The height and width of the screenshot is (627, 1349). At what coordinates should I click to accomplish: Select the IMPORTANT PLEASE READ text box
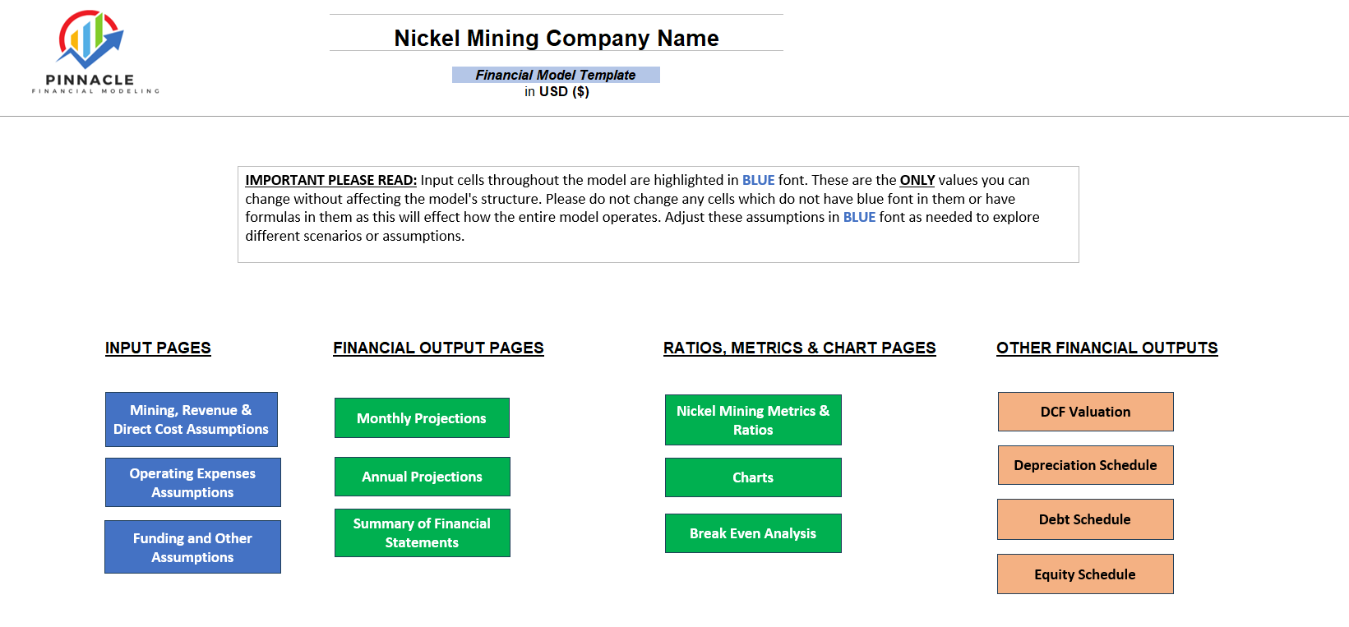pos(658,214)
